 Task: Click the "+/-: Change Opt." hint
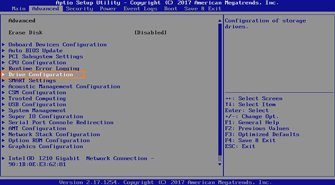coord(252,116)
